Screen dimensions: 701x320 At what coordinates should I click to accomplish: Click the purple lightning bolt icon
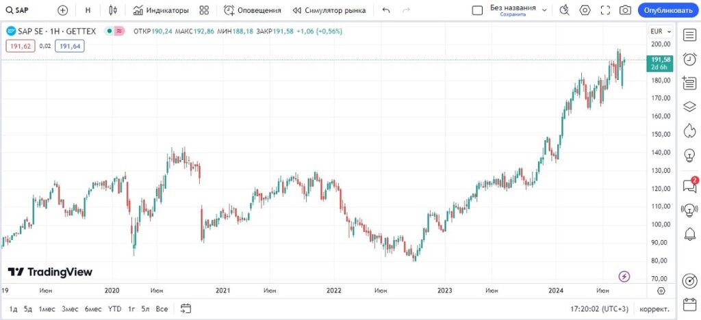click(624, 277)
